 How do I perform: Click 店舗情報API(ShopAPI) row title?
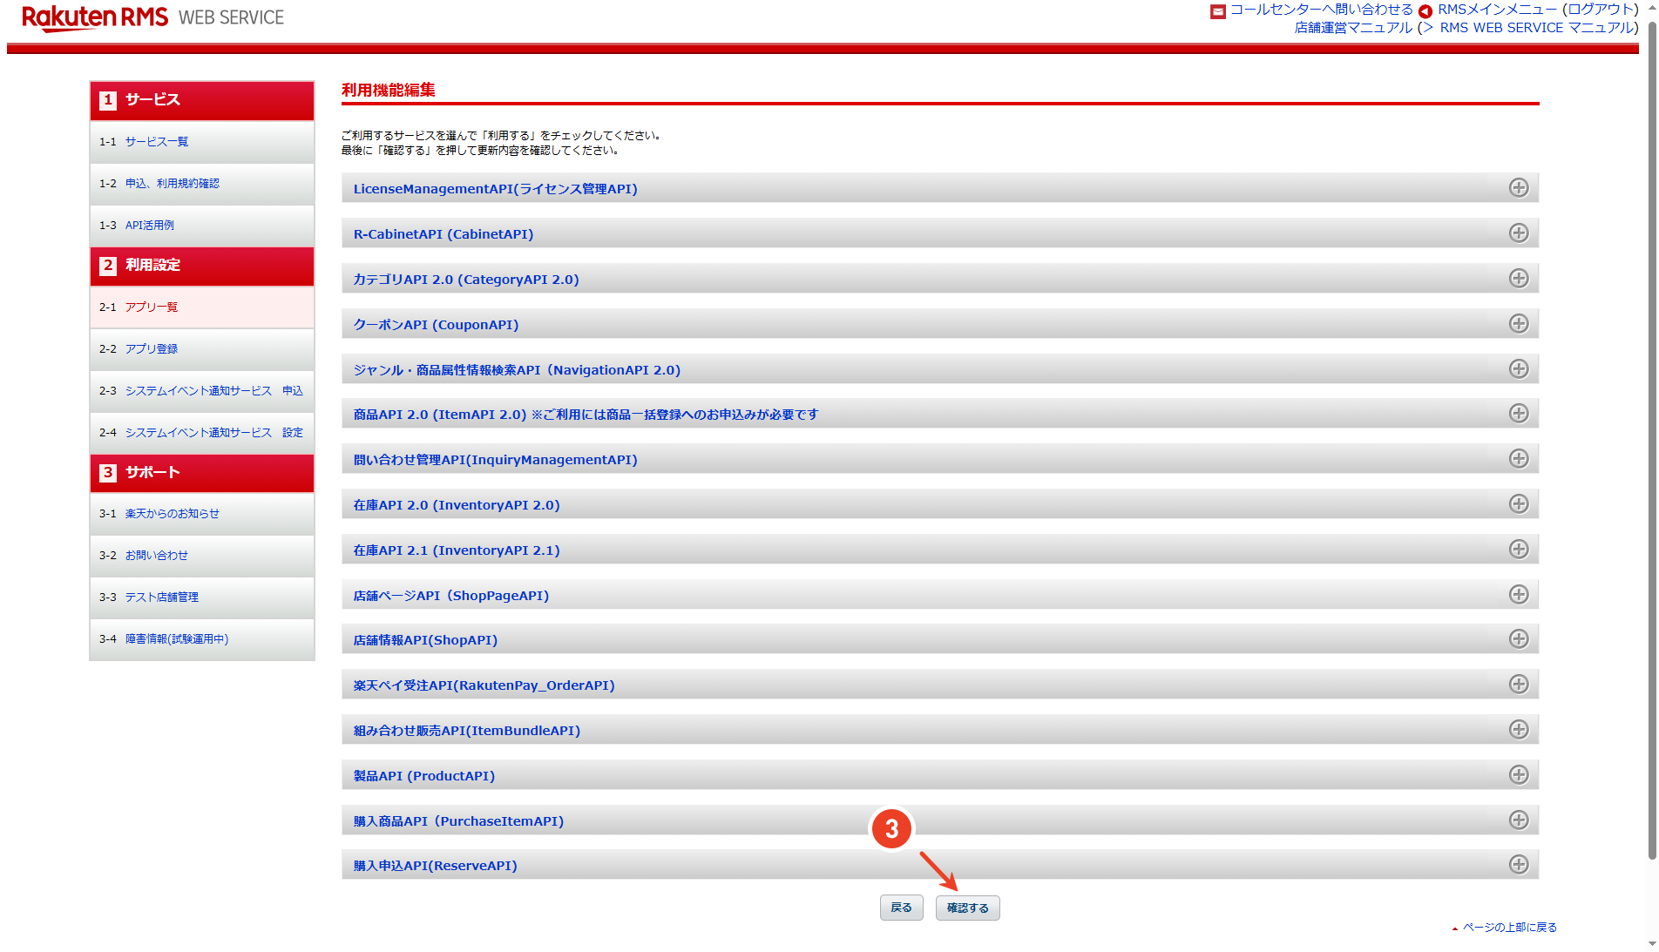pos(425,640)
